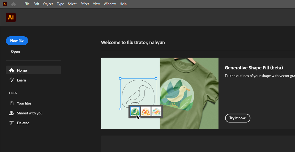Viewport: 295px width, 152px height.
Task: Open the Effect menu
Action: (x=85, y=4)
